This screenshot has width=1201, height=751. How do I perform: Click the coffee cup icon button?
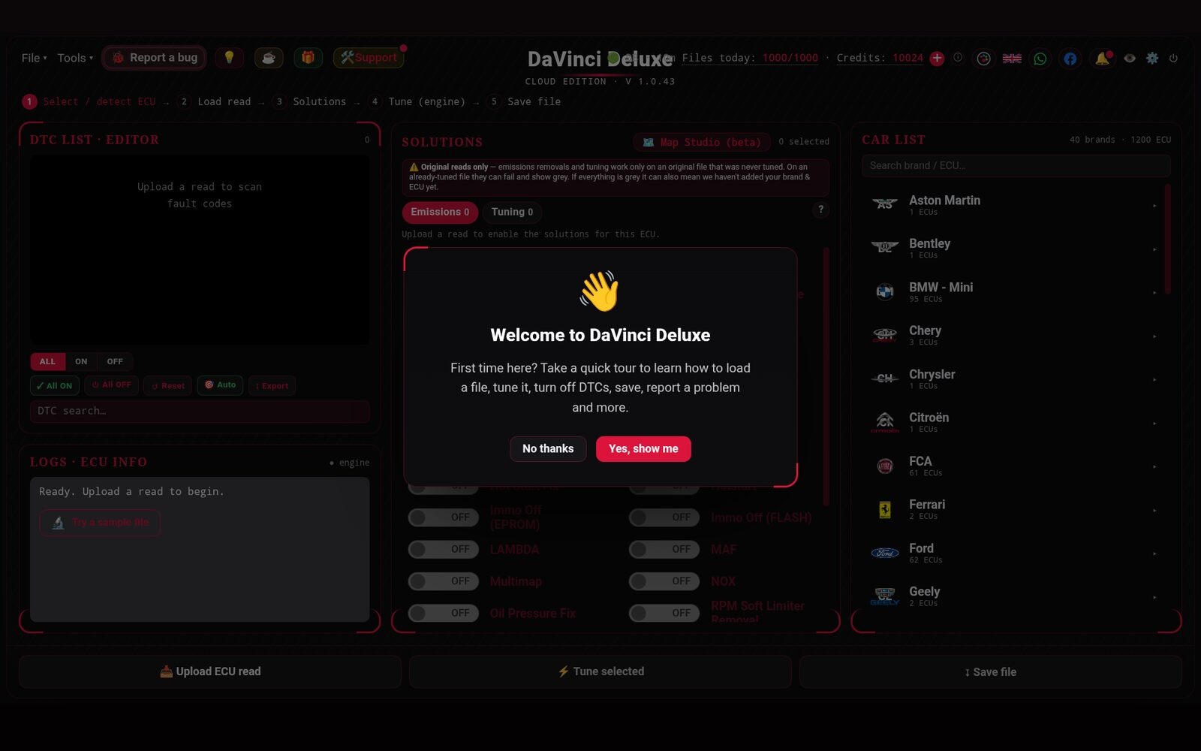[x=268, y=58]
